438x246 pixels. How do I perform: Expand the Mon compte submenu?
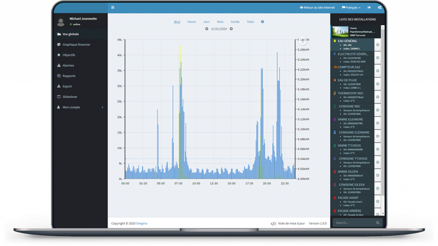(102, 107)
